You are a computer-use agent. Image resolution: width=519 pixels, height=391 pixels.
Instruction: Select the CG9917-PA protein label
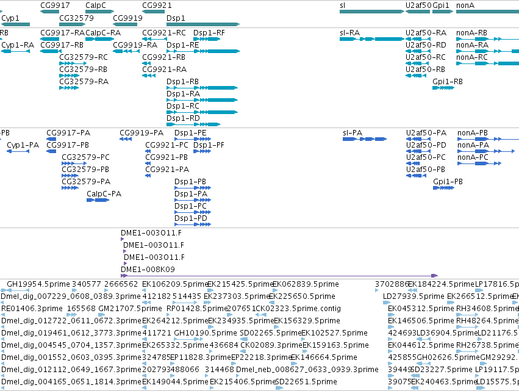pyautogui.click(x=68, y=133)
